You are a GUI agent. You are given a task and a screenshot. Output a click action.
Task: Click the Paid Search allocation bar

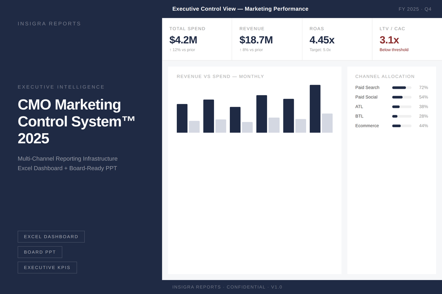[x=401, y=87]
